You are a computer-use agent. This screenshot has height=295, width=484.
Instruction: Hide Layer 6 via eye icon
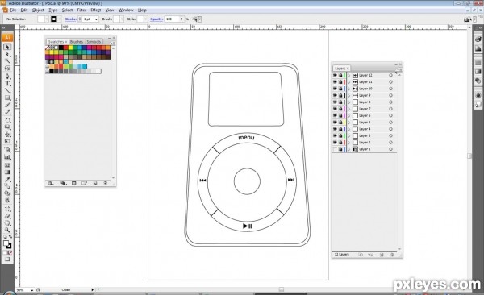(335, 115)
